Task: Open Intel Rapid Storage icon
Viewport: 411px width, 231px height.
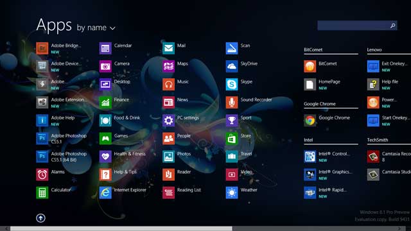Action: point(310,193)
